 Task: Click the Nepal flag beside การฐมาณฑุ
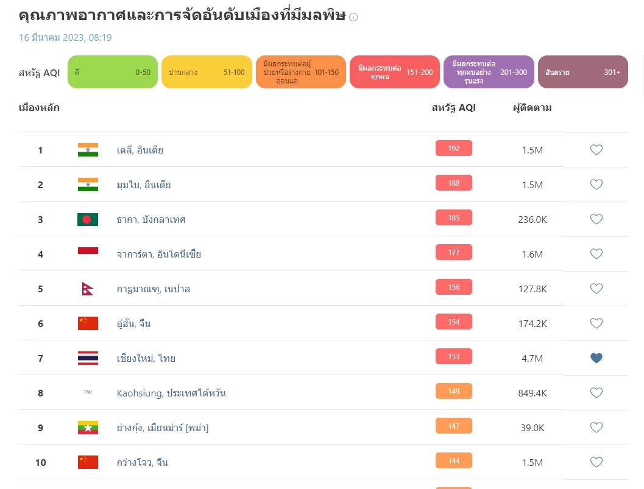click(x=87, y=288)
